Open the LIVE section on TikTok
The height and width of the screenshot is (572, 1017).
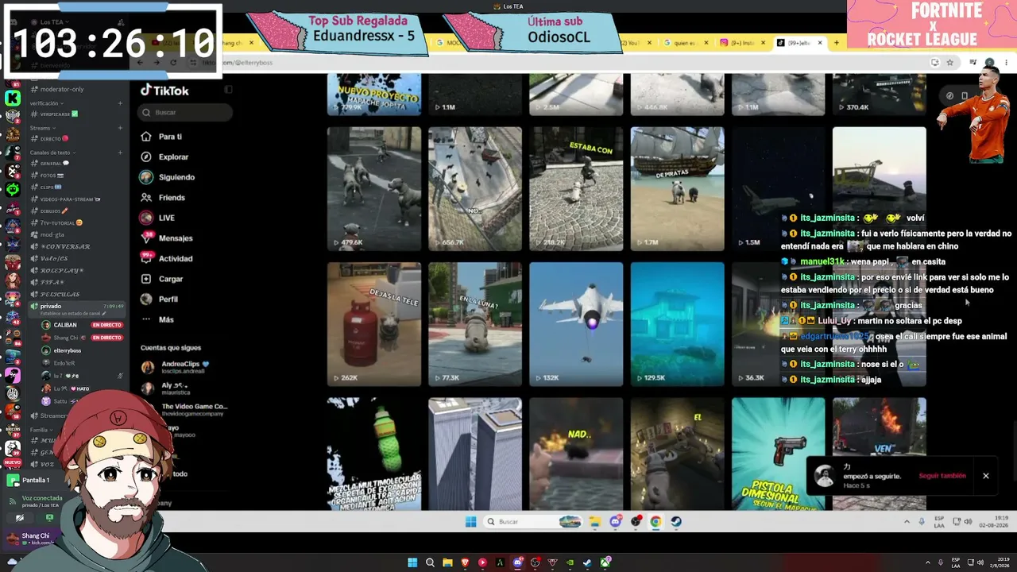click(x=157, y=218)
